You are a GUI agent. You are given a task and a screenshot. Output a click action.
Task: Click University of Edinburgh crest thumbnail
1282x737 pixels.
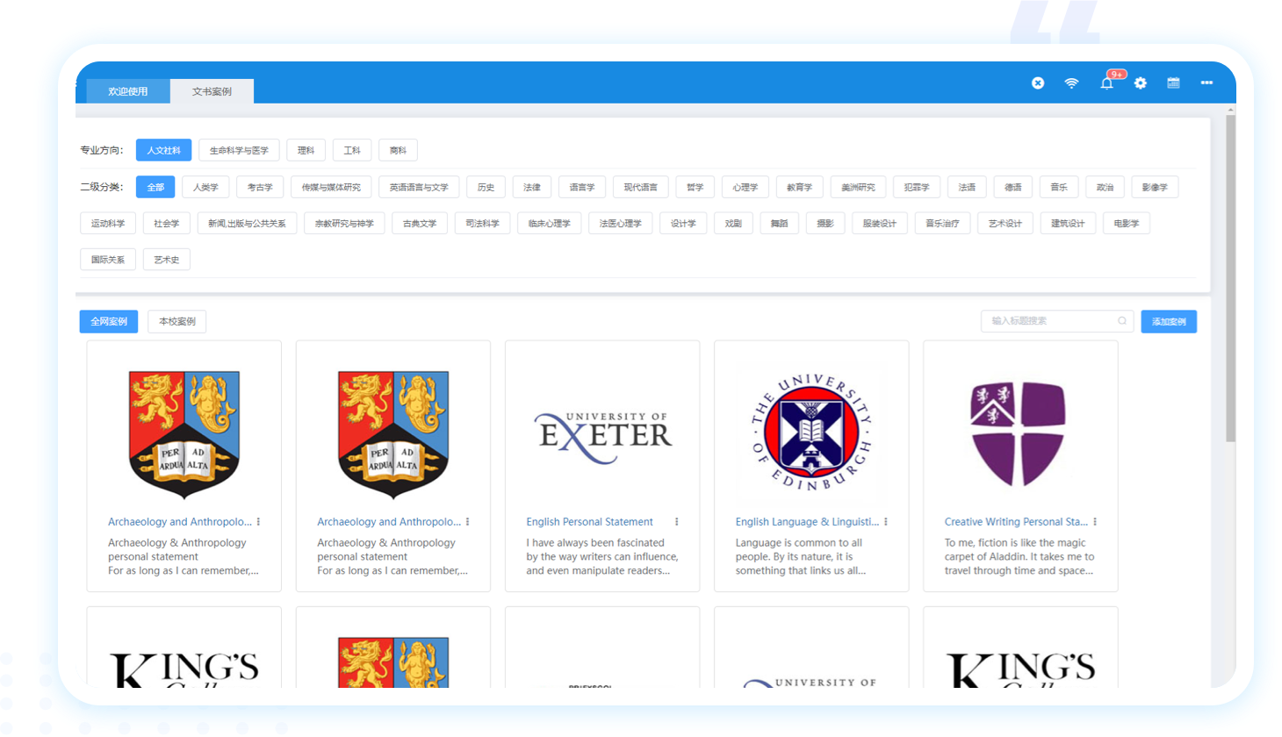point(811,433)
